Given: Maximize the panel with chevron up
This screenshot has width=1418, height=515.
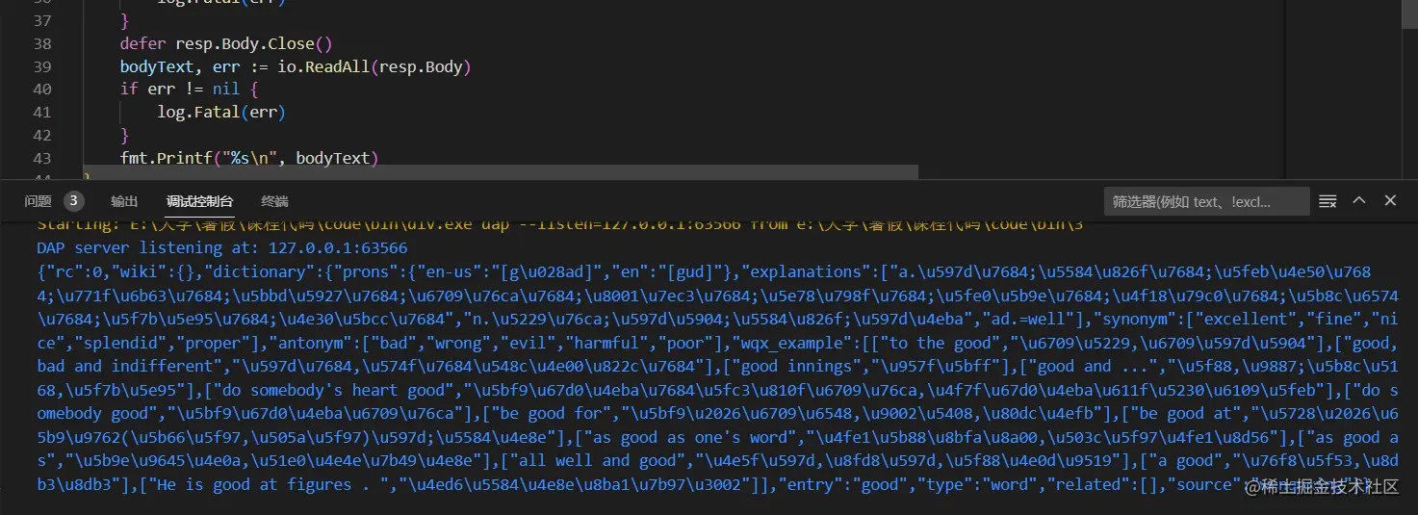Looking at the screenshot, I should [x=1359, y=200].
